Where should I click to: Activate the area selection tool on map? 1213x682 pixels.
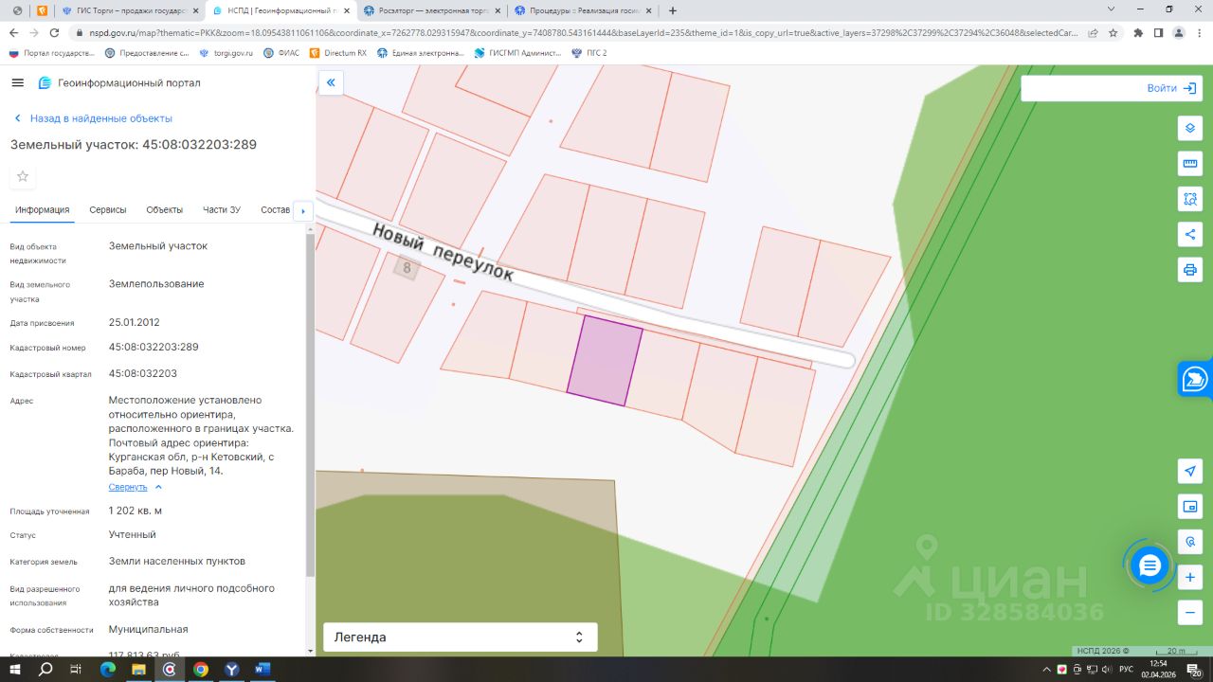[1190, 199]
